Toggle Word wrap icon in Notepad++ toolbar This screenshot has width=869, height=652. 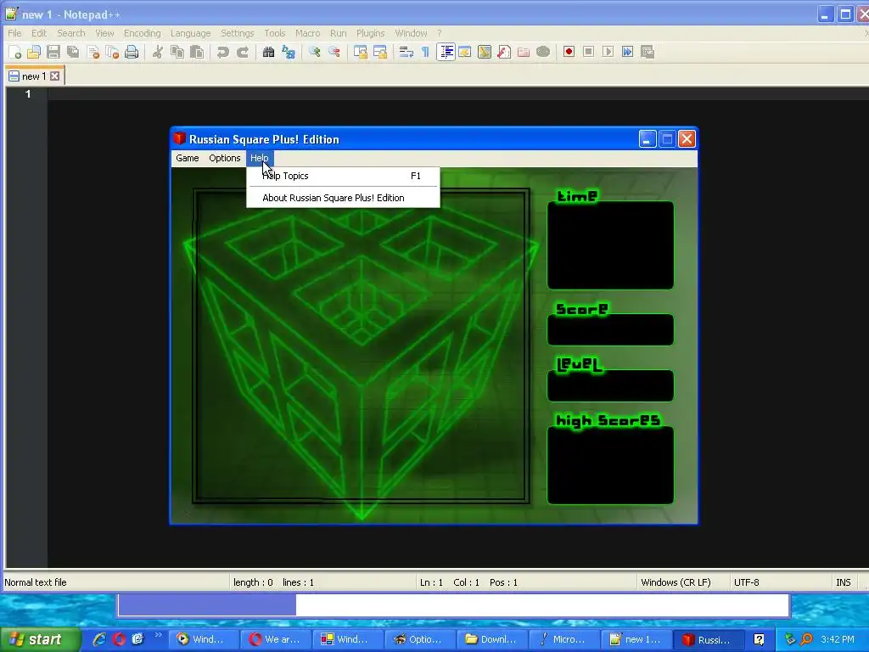point(406,52)
